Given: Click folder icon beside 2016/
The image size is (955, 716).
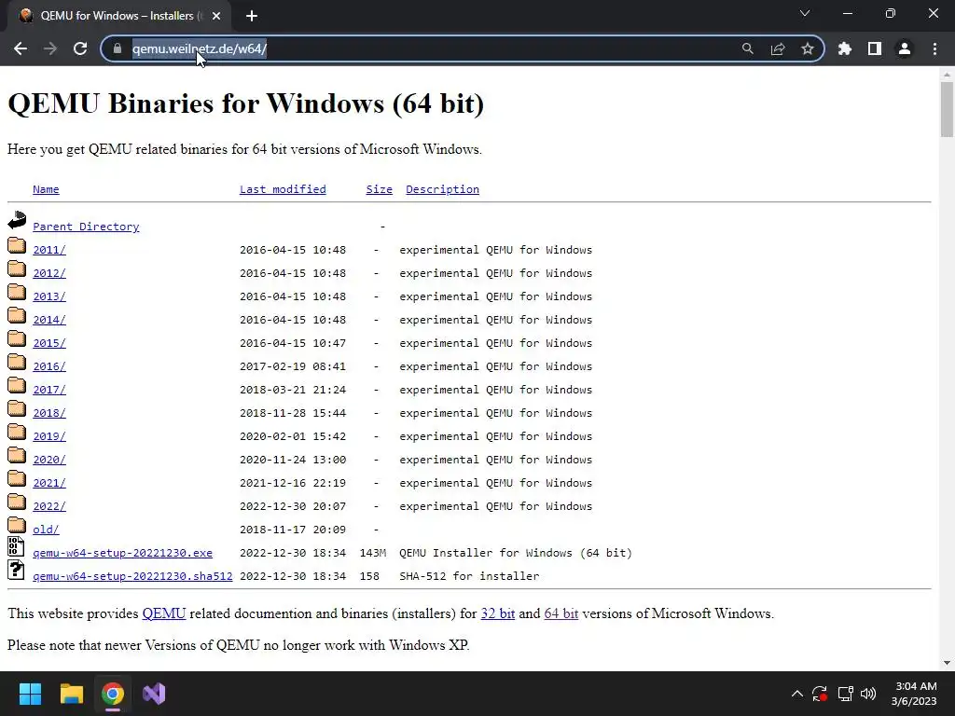Looking at the screenshot, I should 17,362.
